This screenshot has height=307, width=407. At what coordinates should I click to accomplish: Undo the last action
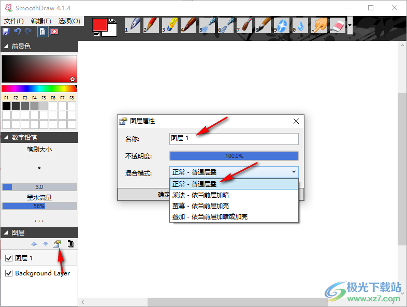pyautogui.click(x=18, y=32)
